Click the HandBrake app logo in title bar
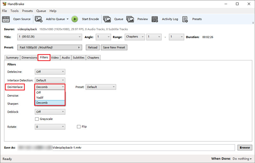 [4, 4]
